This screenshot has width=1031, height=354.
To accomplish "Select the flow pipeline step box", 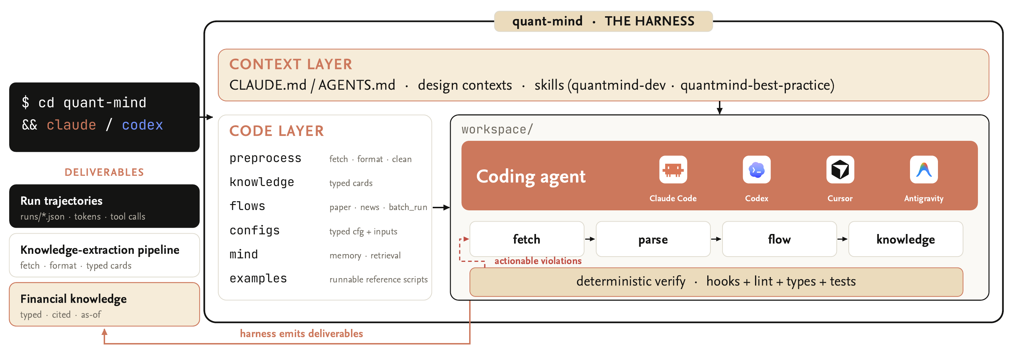I will click(779, 239).
